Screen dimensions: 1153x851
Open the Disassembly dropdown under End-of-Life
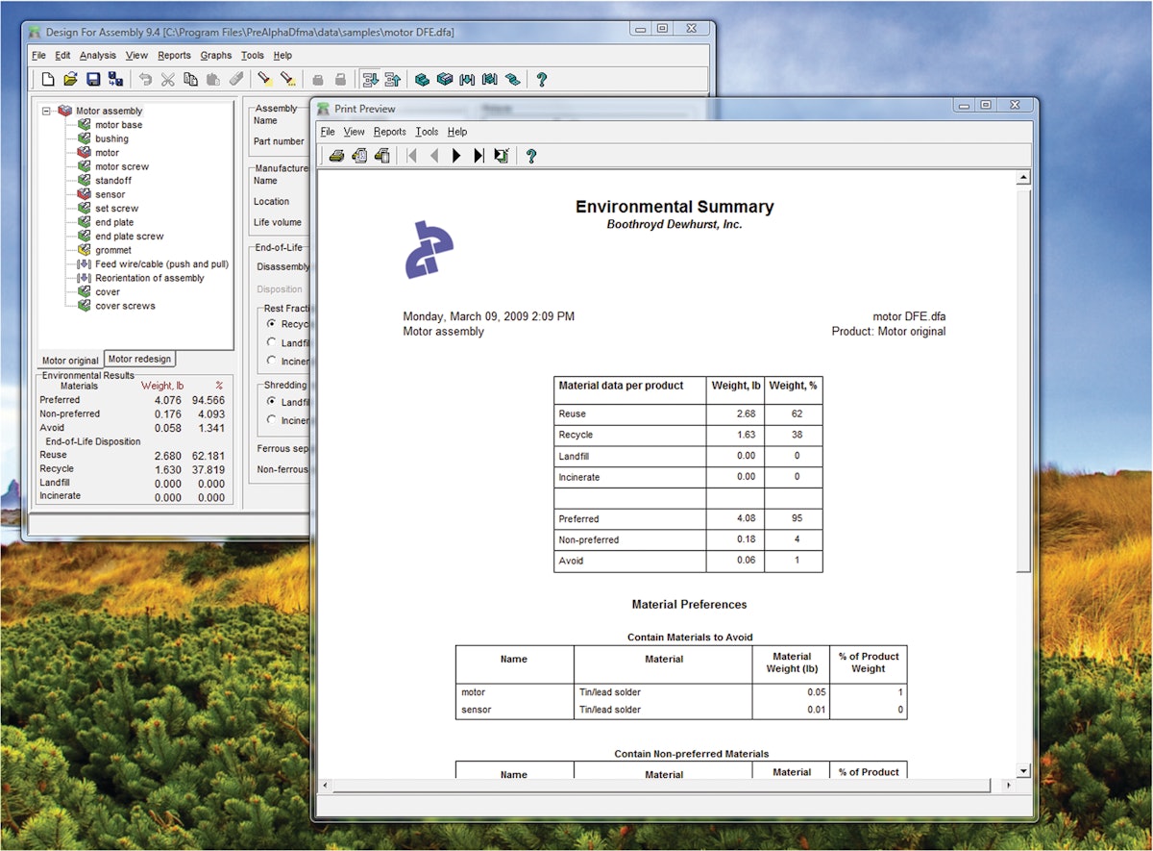coord(293,266)
